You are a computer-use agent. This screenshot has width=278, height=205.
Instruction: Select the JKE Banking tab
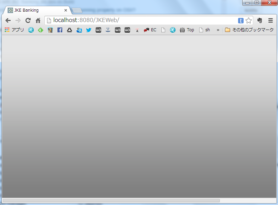tap(34, 10)
